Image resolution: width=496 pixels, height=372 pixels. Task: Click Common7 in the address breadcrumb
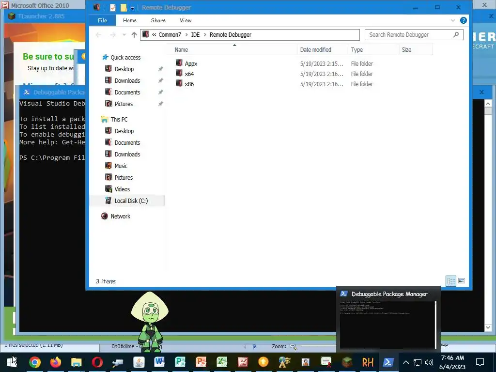(x=170, y=35)
